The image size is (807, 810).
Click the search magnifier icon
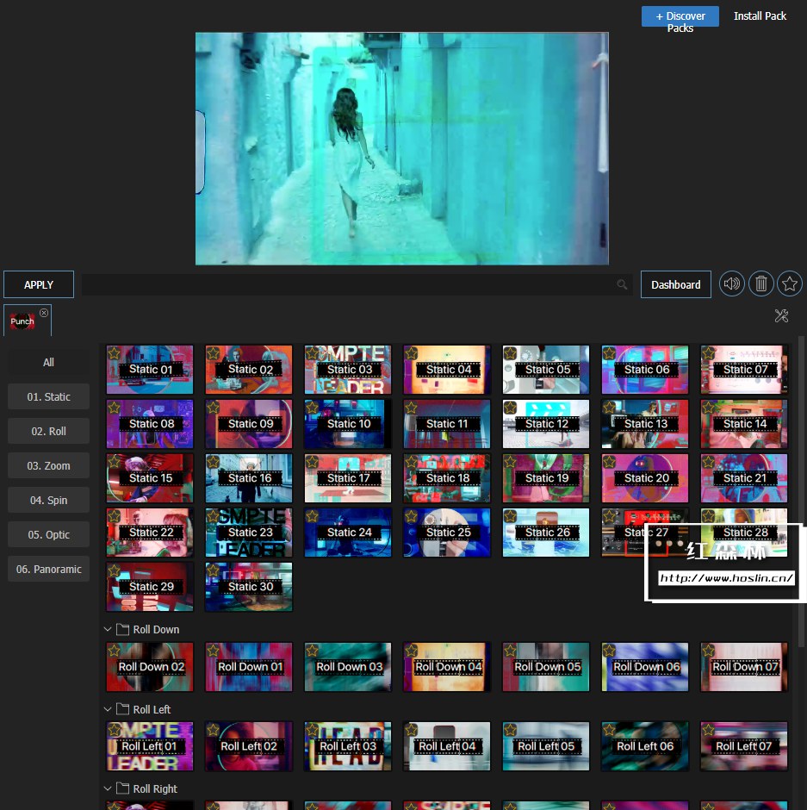pos(622,284)
